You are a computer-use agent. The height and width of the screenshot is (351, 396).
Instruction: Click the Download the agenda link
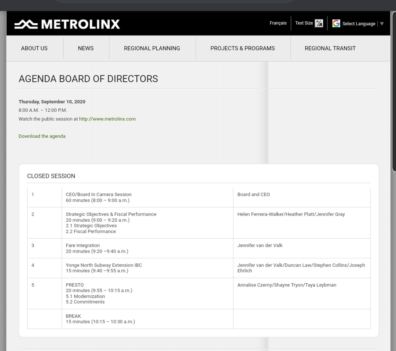[x=42, y=136]
